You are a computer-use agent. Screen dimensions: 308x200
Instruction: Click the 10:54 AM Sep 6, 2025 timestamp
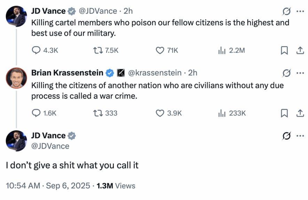pyautogui.click(x=48, y=186)
